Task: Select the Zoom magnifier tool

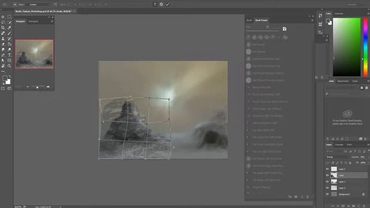Action: [9, 66]
